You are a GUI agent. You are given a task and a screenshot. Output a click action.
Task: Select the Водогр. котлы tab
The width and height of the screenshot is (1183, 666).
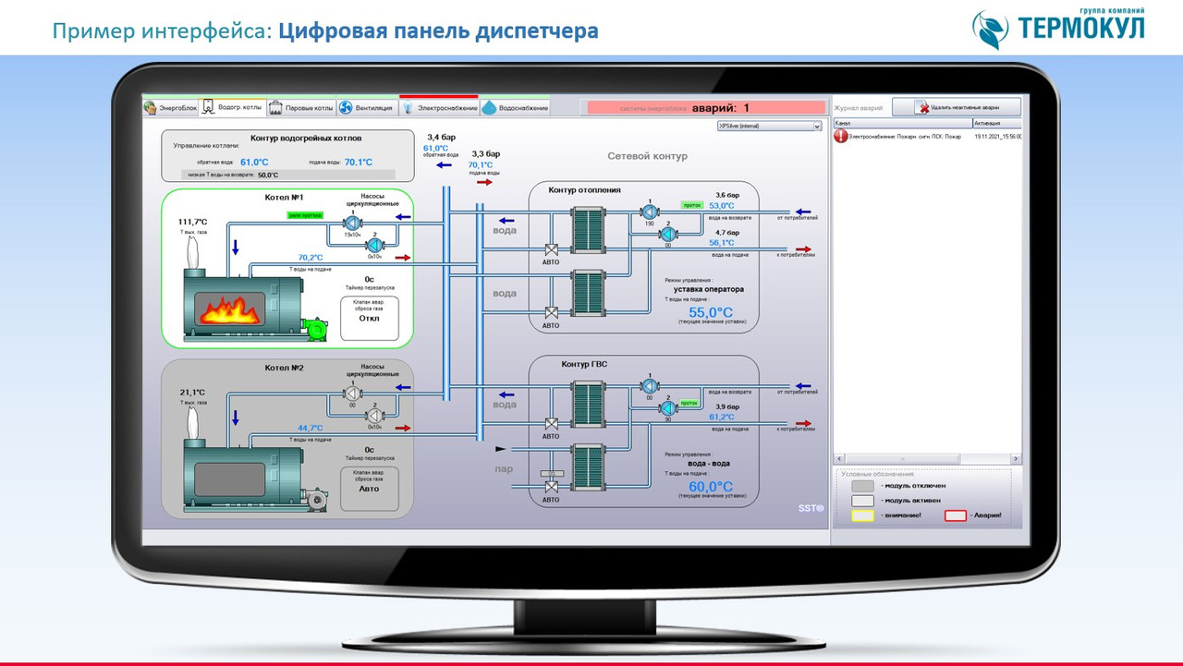[233, 107]
